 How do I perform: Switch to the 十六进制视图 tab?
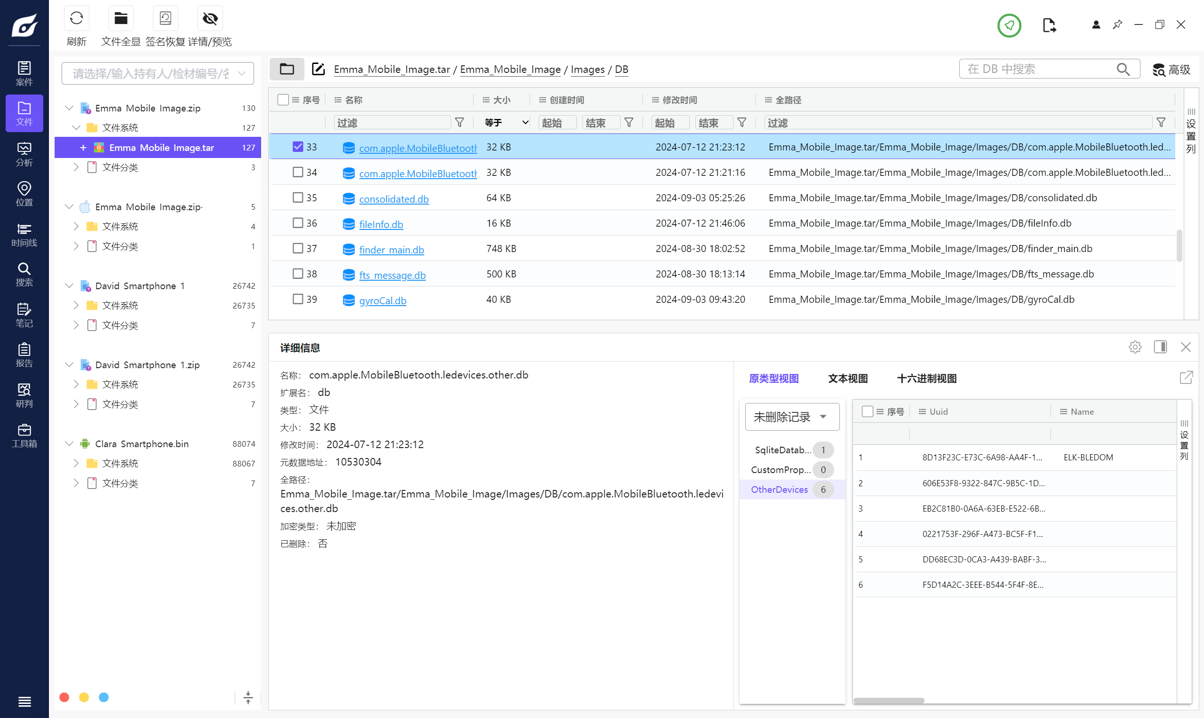(x=926, y=379)
